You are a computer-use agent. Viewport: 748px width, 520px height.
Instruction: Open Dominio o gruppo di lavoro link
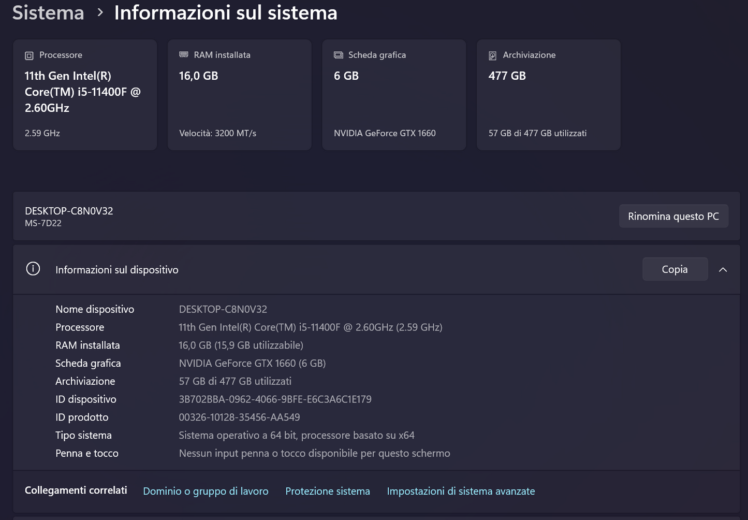[206, 491]
